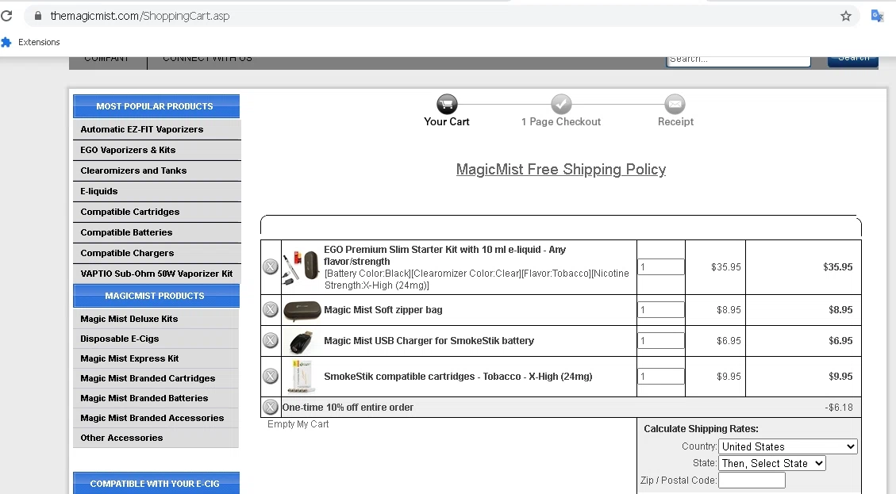The image size is (896, 494).
Task: Open Magic Mist Soft zipper bag link
Action: pyautogui.click(x=383, y=309)
